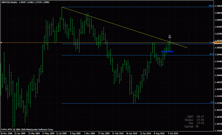Click the GBPUSD,Weekly chart title text
The width and height of the screenshot is (222, 135).
point(9,2)
